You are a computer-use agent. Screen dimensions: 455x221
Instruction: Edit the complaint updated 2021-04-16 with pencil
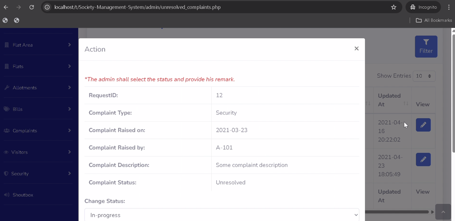point(423,125)
